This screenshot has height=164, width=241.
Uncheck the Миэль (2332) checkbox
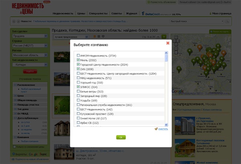pyautogui.click(x=78, y=60)
